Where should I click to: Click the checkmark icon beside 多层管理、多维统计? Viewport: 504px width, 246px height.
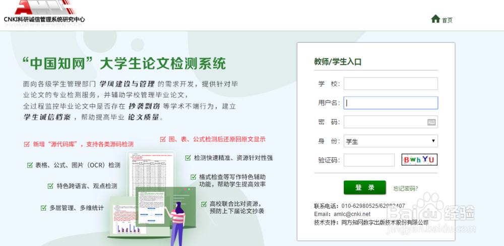coord(43,208)
